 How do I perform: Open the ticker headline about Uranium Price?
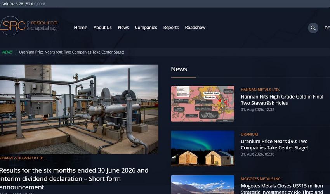(71, 52)
